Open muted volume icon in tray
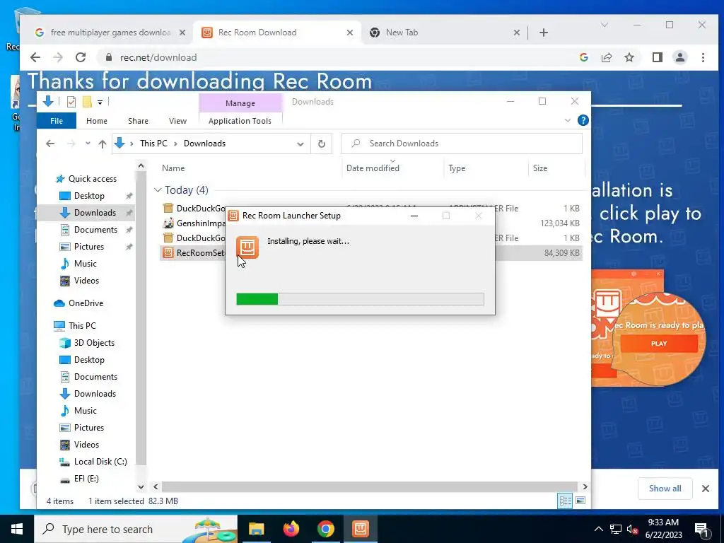This screenshot has width=724, height=543. pyautogui.click(x=632, y=529)
